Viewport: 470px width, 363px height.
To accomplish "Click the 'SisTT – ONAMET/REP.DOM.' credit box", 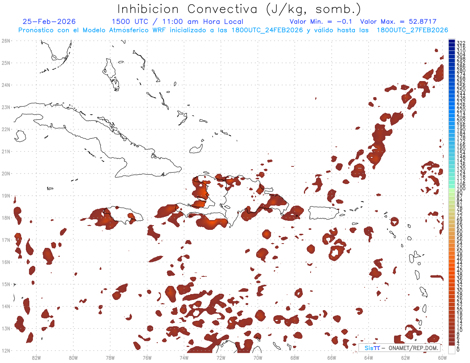I will pos(399,348).
